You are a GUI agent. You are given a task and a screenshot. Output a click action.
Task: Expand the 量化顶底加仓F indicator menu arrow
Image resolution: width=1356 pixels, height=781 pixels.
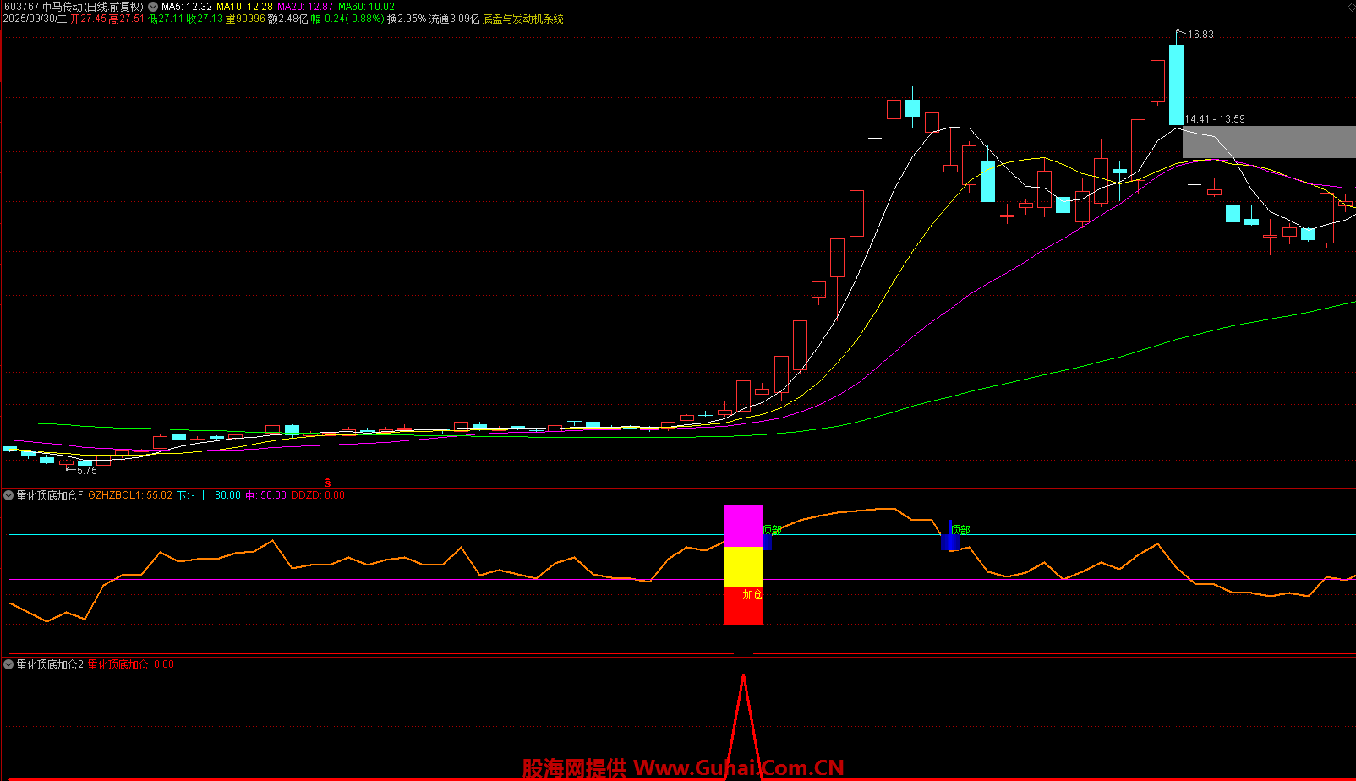click(8, 496)
